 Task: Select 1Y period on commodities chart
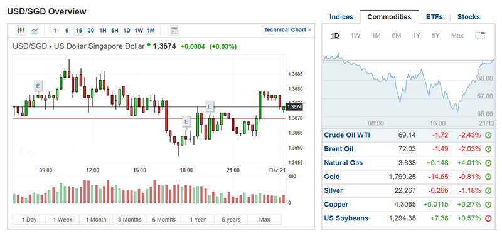pos(416,36)
